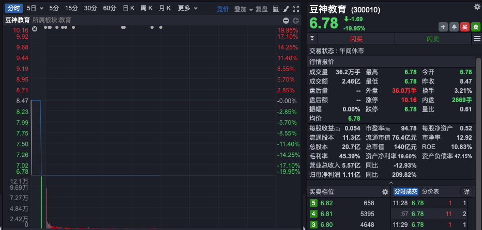Click the green level 4 order badge
The width and height of the screenshot is (482, 230).
pyautogui.click(x=313, y=213)
